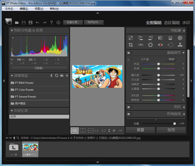This screenshot has width=195, height=166.
Task: Toggle the 基础调节 panel switch
Action: [130, 53]
